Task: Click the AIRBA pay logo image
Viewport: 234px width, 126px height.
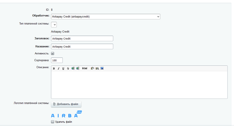Action: [66, 114]
